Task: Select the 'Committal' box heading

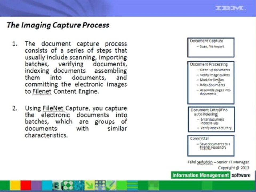Action: [199, 138]
